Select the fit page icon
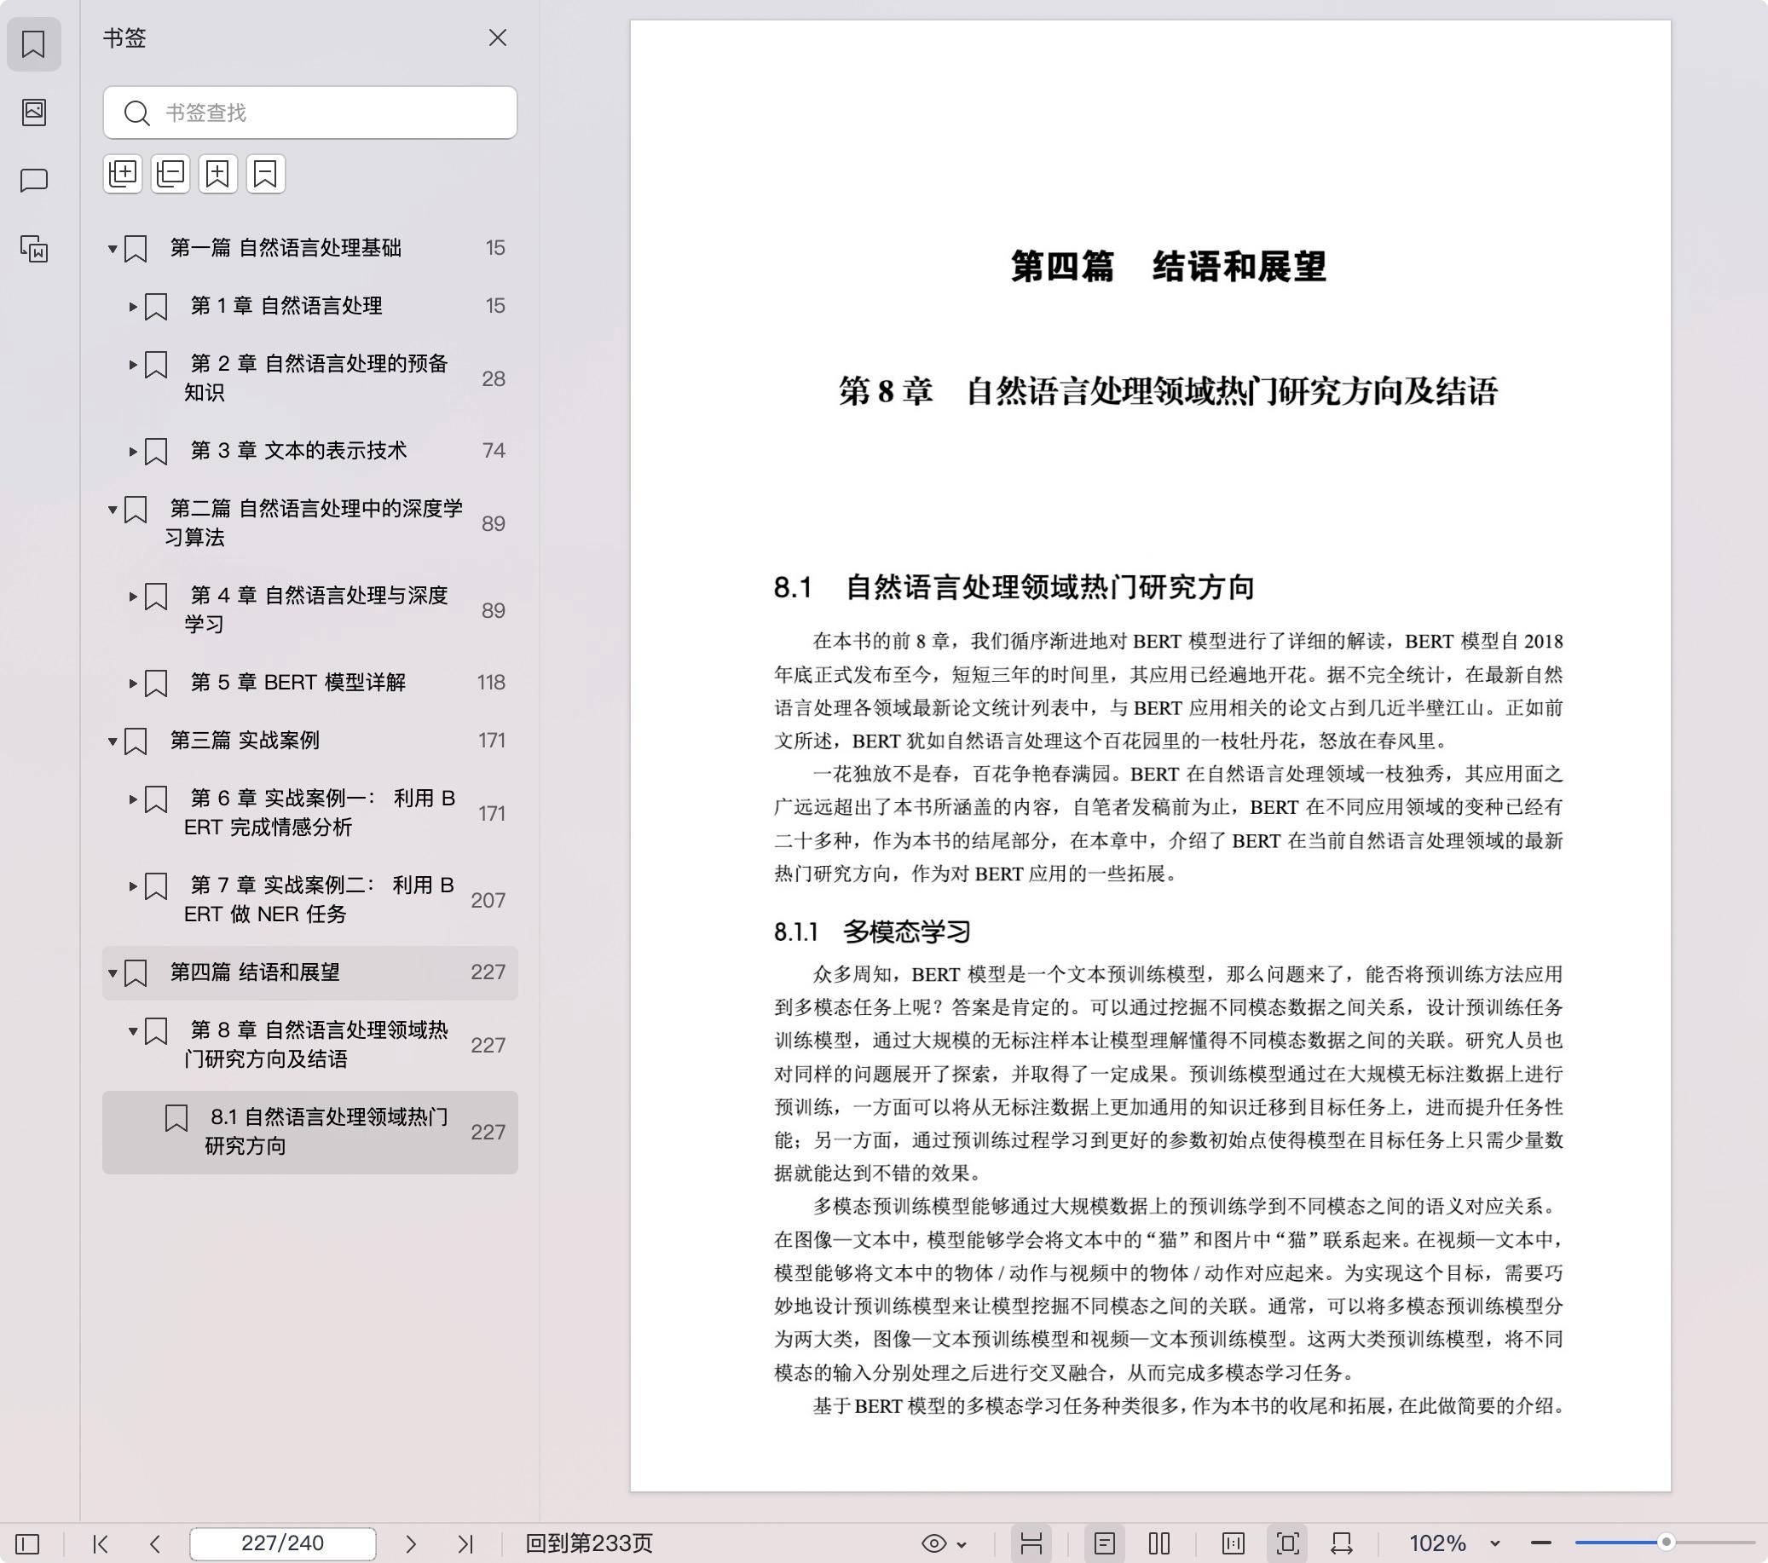Screen dimensions: 1768x1563 [1288, 1543]
